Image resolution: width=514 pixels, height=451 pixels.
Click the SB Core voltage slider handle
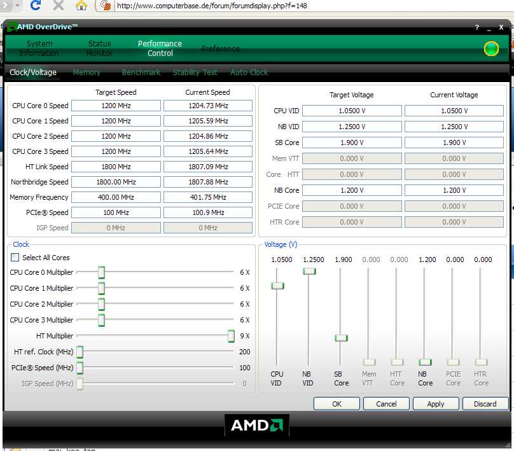[x=341, y=338]
